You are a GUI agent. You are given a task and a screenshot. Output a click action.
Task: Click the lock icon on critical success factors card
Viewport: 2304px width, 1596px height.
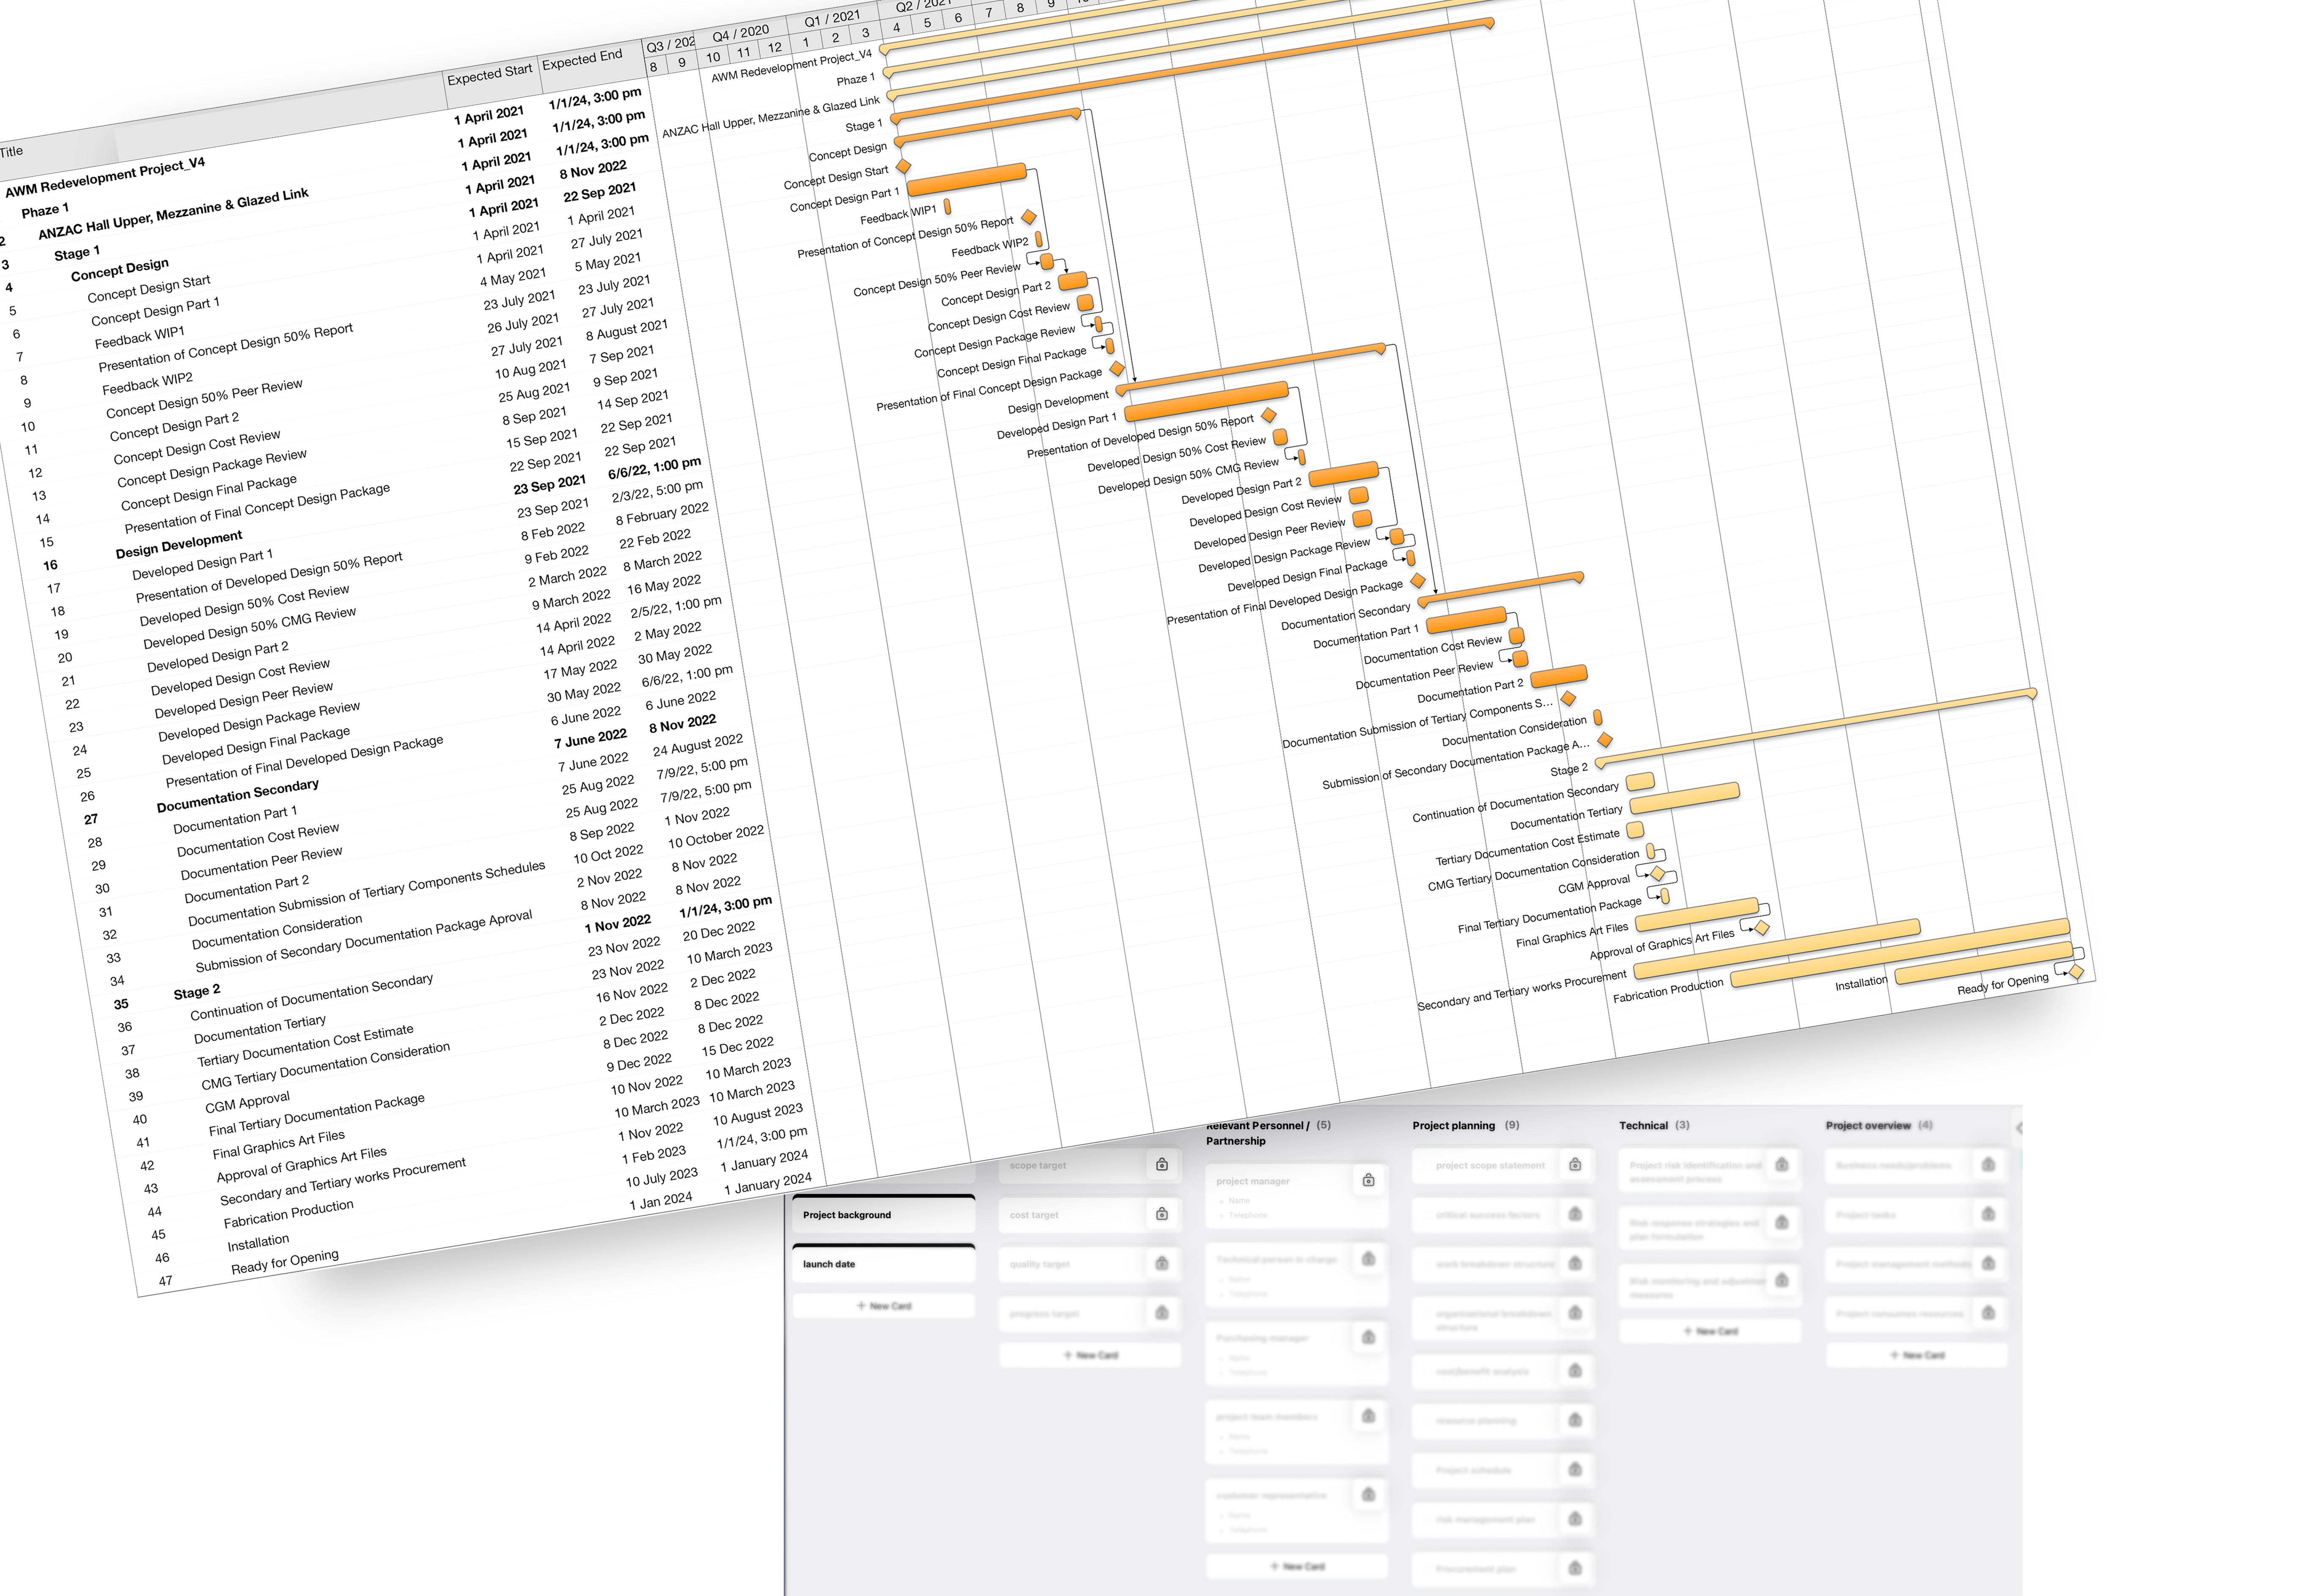(1575, 1214)
